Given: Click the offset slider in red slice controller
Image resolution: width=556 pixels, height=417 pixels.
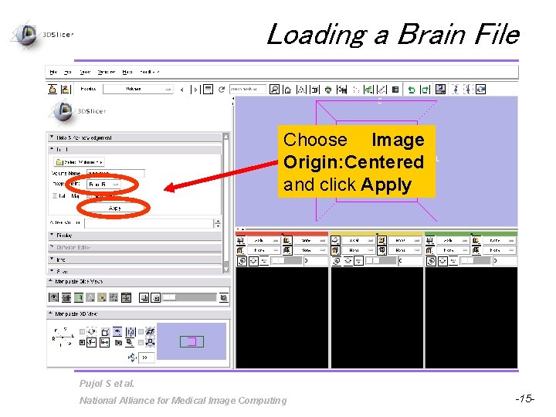Looking at the screenshot, I should tap(286, 261).
